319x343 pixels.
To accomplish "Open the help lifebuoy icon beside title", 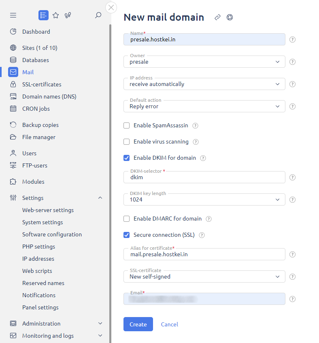I will (230, 17).
